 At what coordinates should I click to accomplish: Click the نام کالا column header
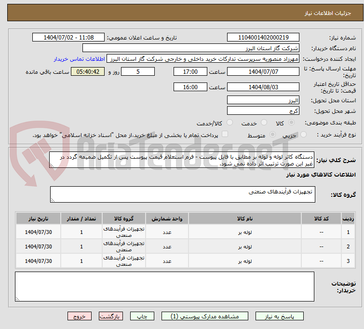point(245,219)
